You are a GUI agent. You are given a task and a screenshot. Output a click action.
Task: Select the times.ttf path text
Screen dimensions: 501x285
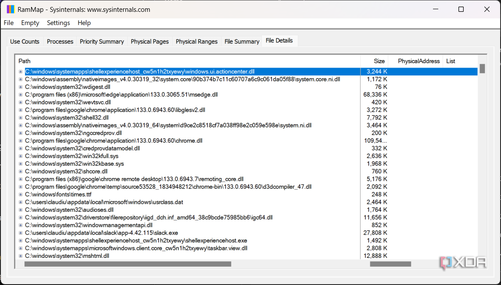[x=58, y=194]
